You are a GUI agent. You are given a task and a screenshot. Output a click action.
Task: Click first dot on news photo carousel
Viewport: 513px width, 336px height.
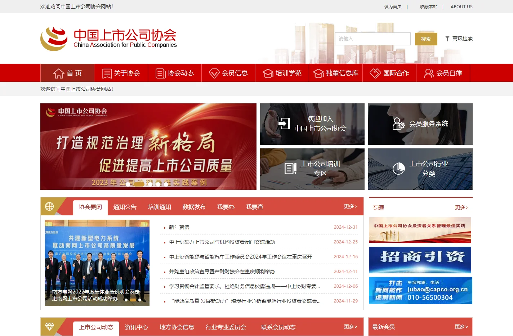[126, 300]
